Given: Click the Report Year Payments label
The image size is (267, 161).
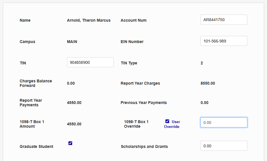Looking at the screenshot, I should point(31,103).
